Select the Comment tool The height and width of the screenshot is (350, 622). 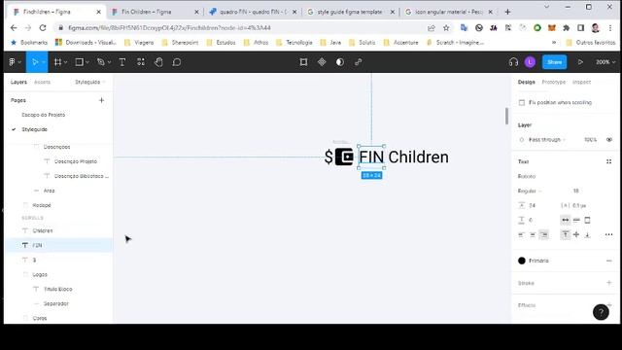[x=177, y=62]
